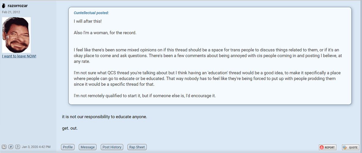Quote this post using the QUOTE button
Screen dimensions: 362x153
(x=351, y=148)
